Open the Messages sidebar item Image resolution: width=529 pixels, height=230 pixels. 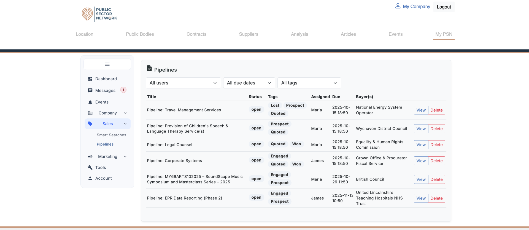pyautogui.click(x=105, y=90)
